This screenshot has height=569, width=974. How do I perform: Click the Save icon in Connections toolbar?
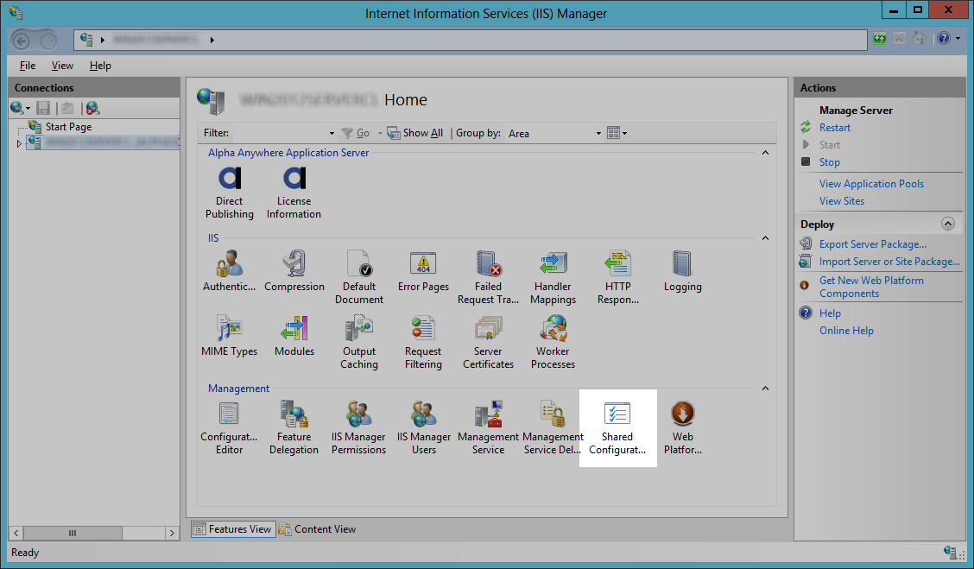(43, 108)
